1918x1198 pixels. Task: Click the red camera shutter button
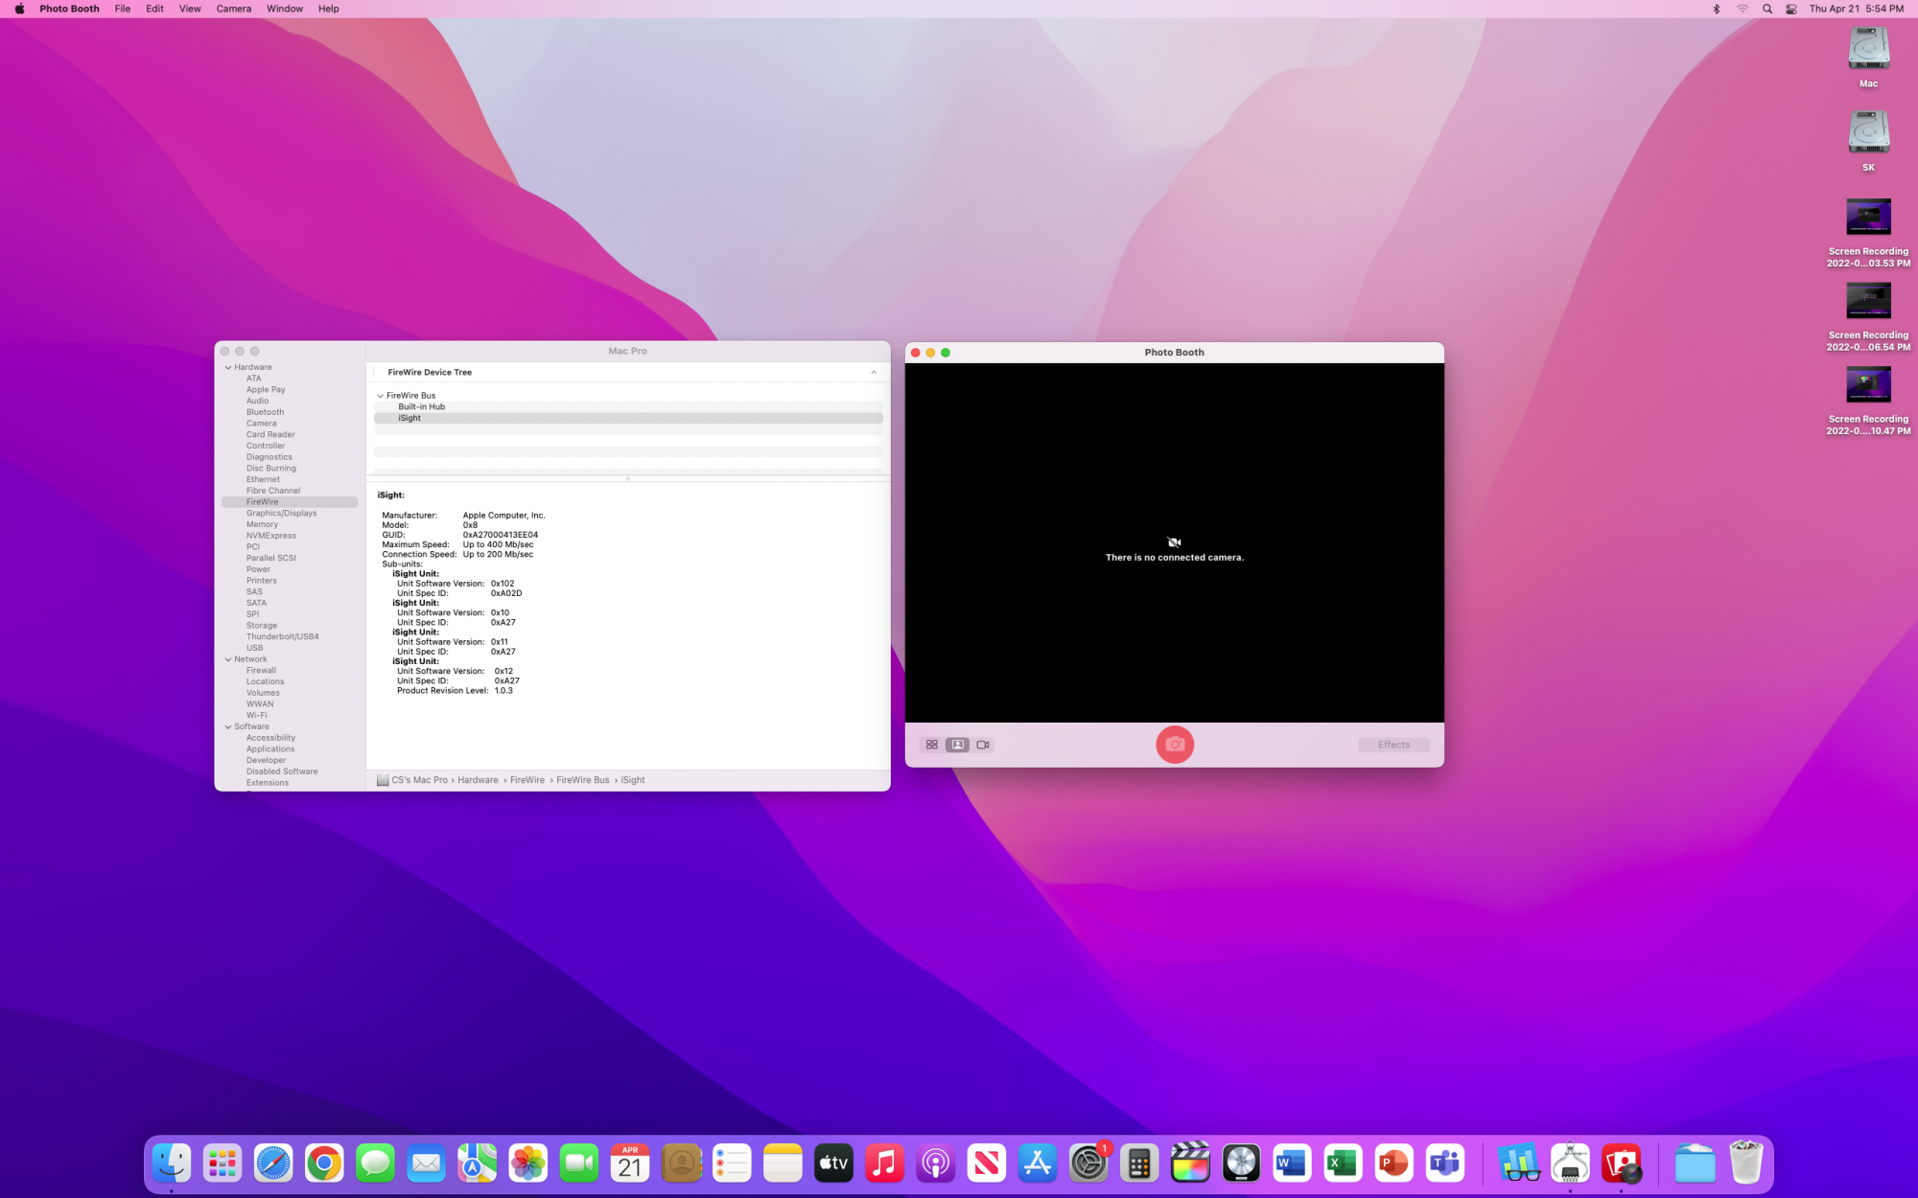1174,744
